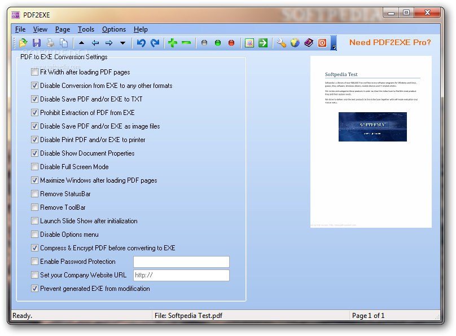Screen dimensions: 456x336
Task: Uncheck Maximize Windows after loading PDF pages
Action: tap(34, 180)
